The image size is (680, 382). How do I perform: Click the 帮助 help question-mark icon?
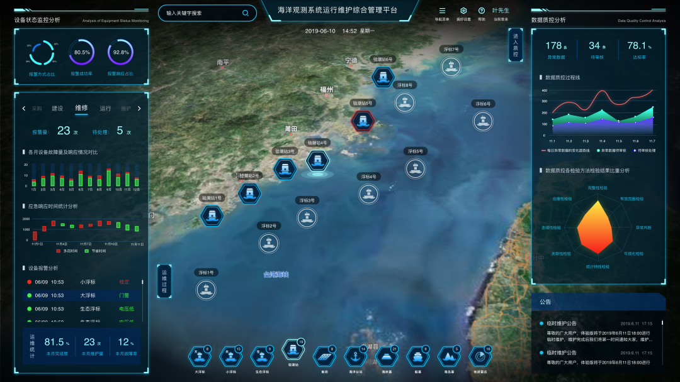click(x=482, y=11)
